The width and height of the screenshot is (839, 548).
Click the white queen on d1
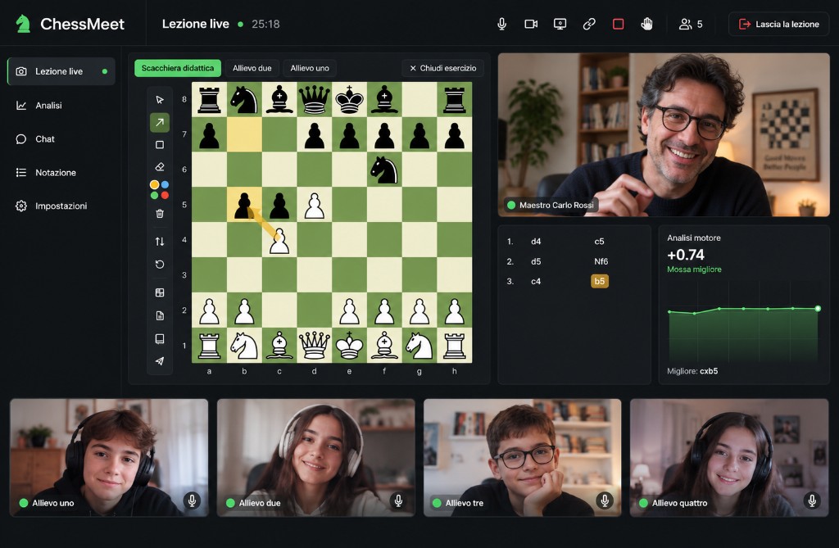point(314,345)
